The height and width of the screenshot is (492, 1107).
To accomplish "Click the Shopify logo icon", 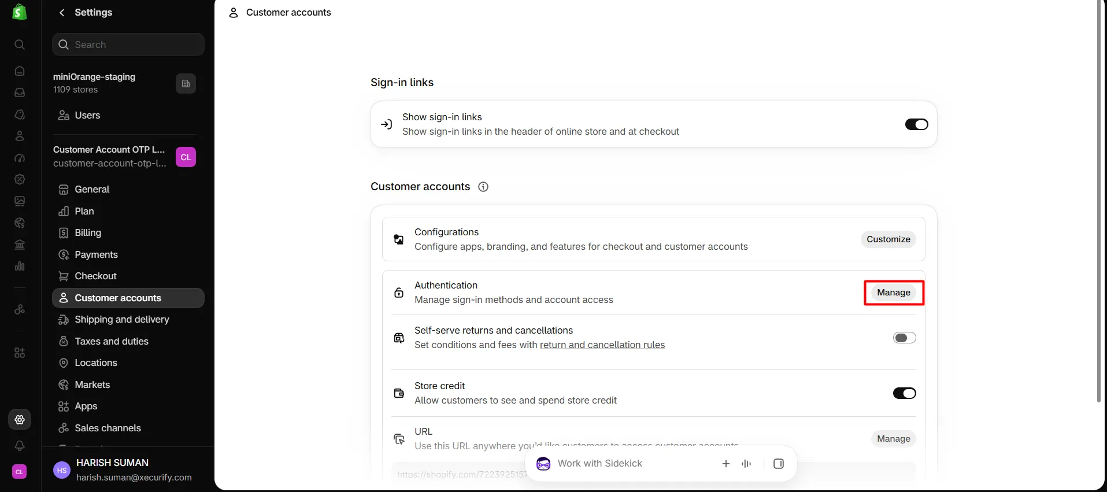I will 20,12.
